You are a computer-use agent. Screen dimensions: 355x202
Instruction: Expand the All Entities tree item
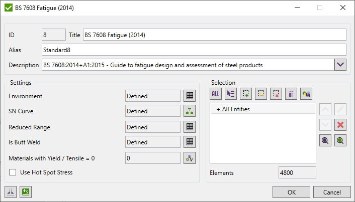(218, 109)
